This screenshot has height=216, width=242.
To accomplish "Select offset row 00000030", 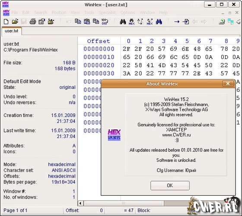I will tap(99, 73).
